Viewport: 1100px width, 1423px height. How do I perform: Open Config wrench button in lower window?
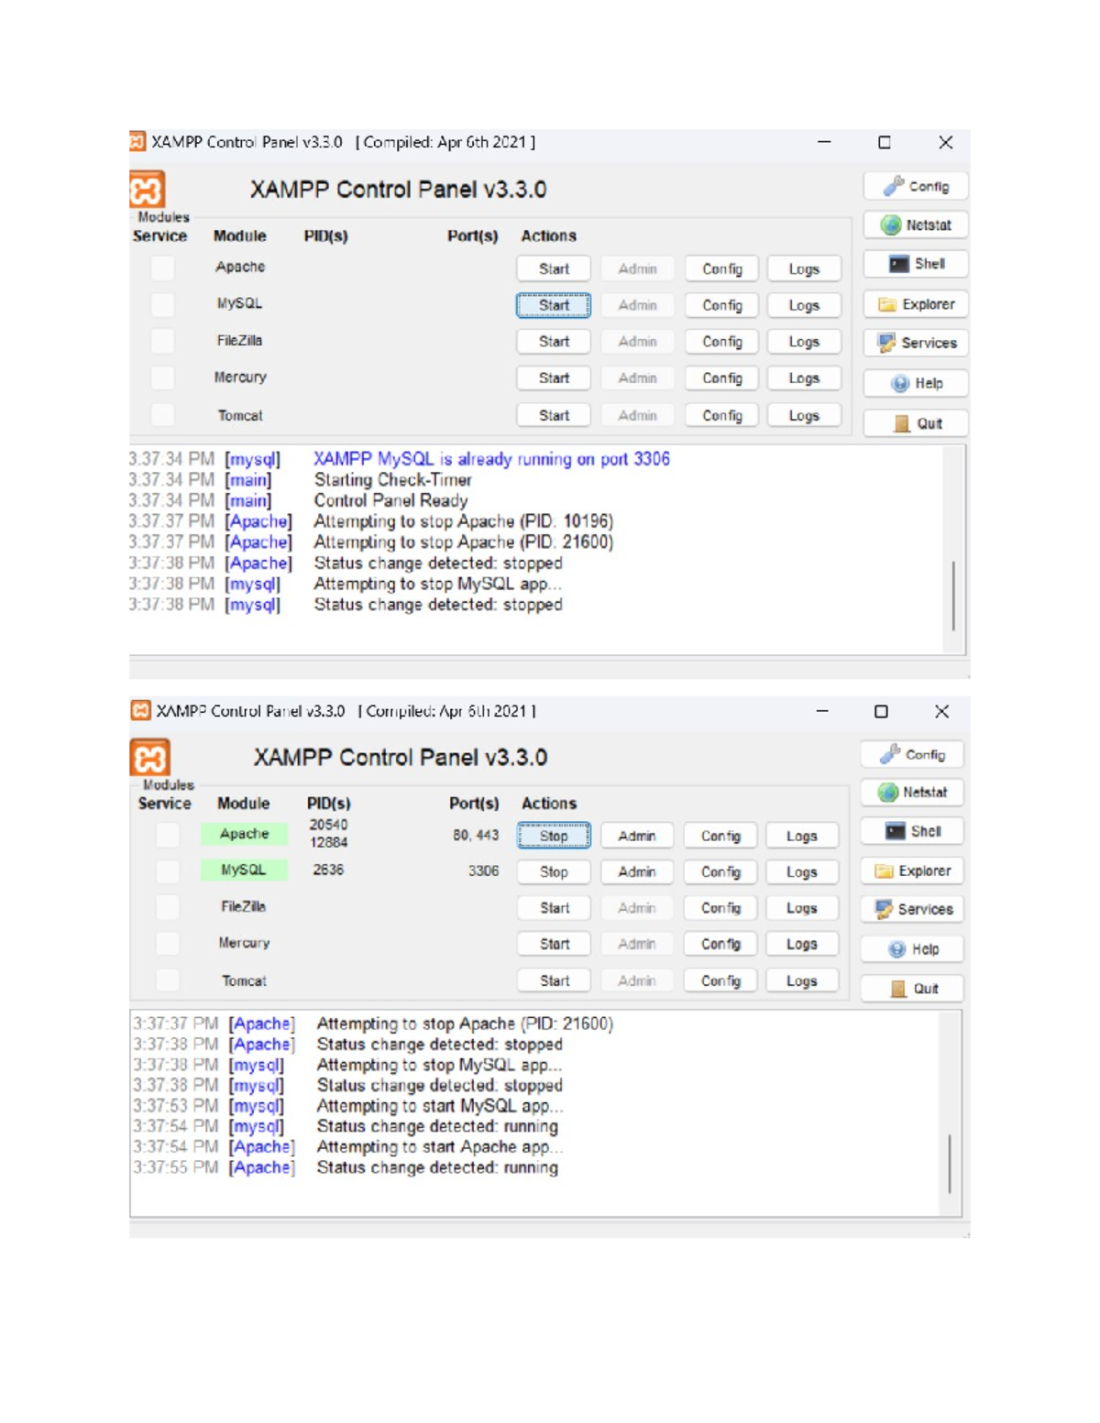[x=912, y=754]
